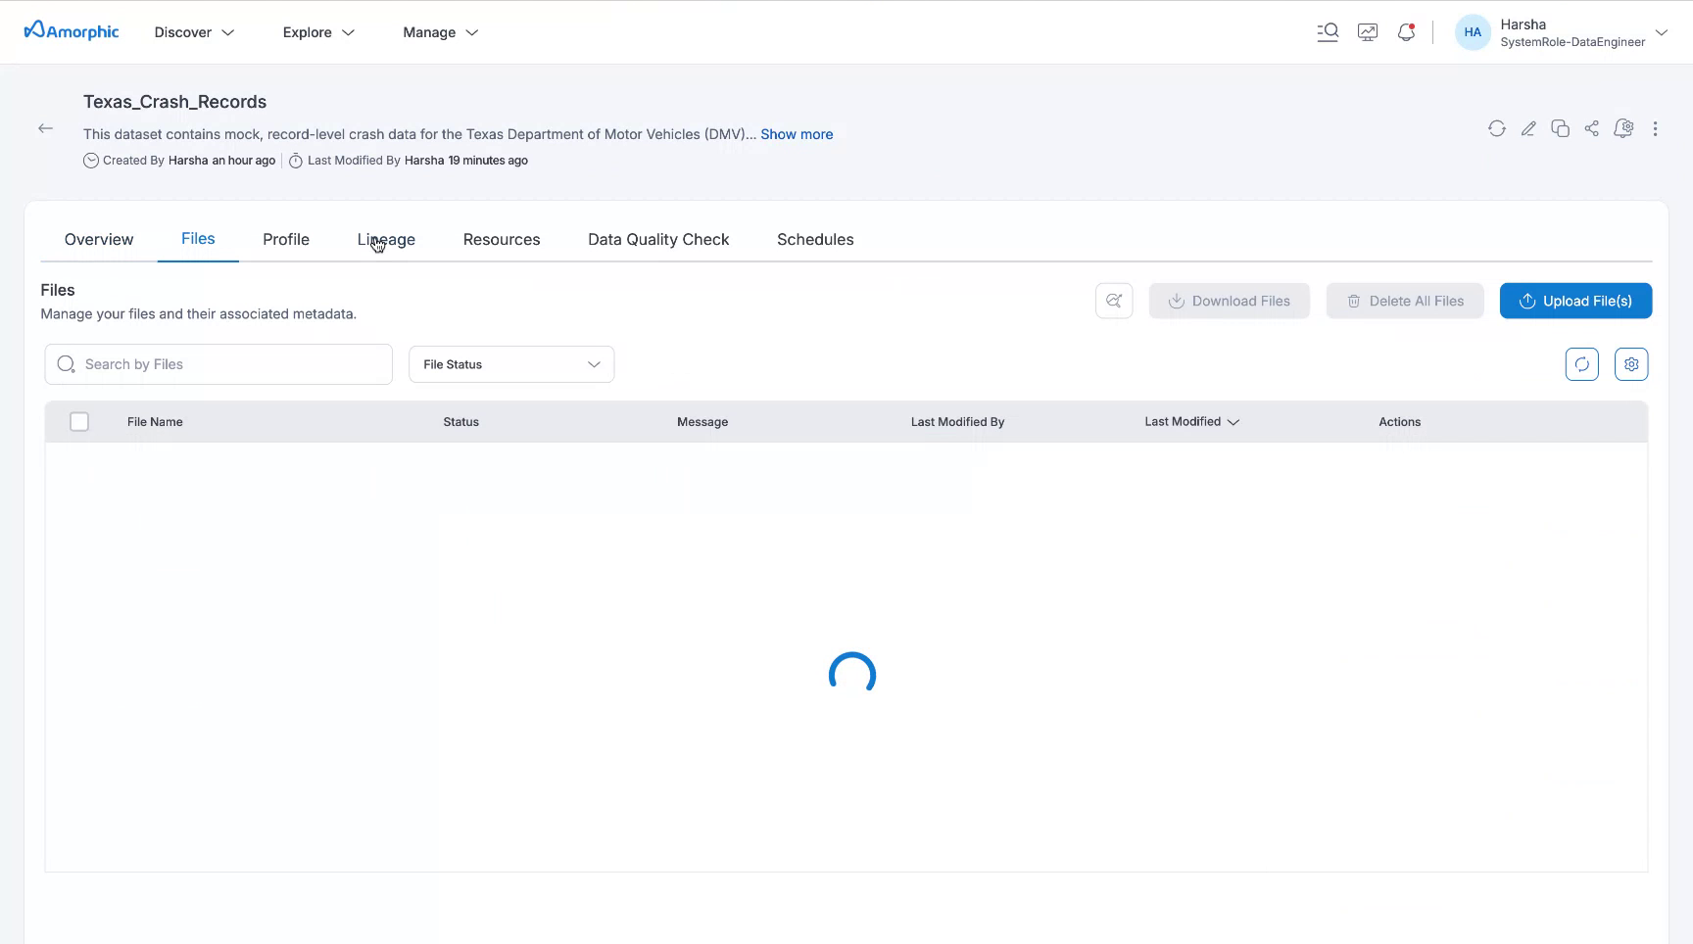Click the Upload File(s) button

pos(1575,301)
